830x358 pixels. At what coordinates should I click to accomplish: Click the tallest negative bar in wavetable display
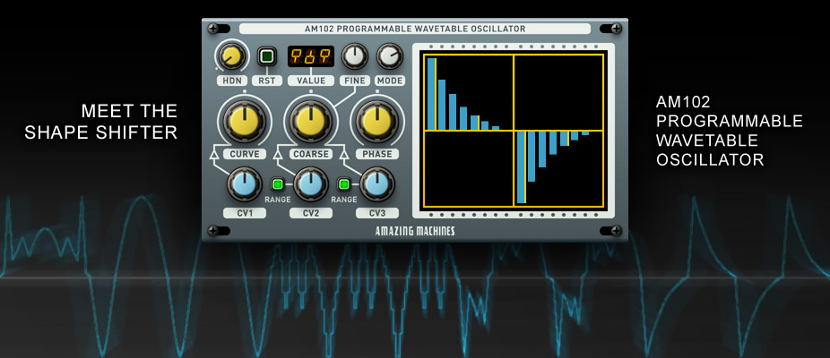[522, 167]
